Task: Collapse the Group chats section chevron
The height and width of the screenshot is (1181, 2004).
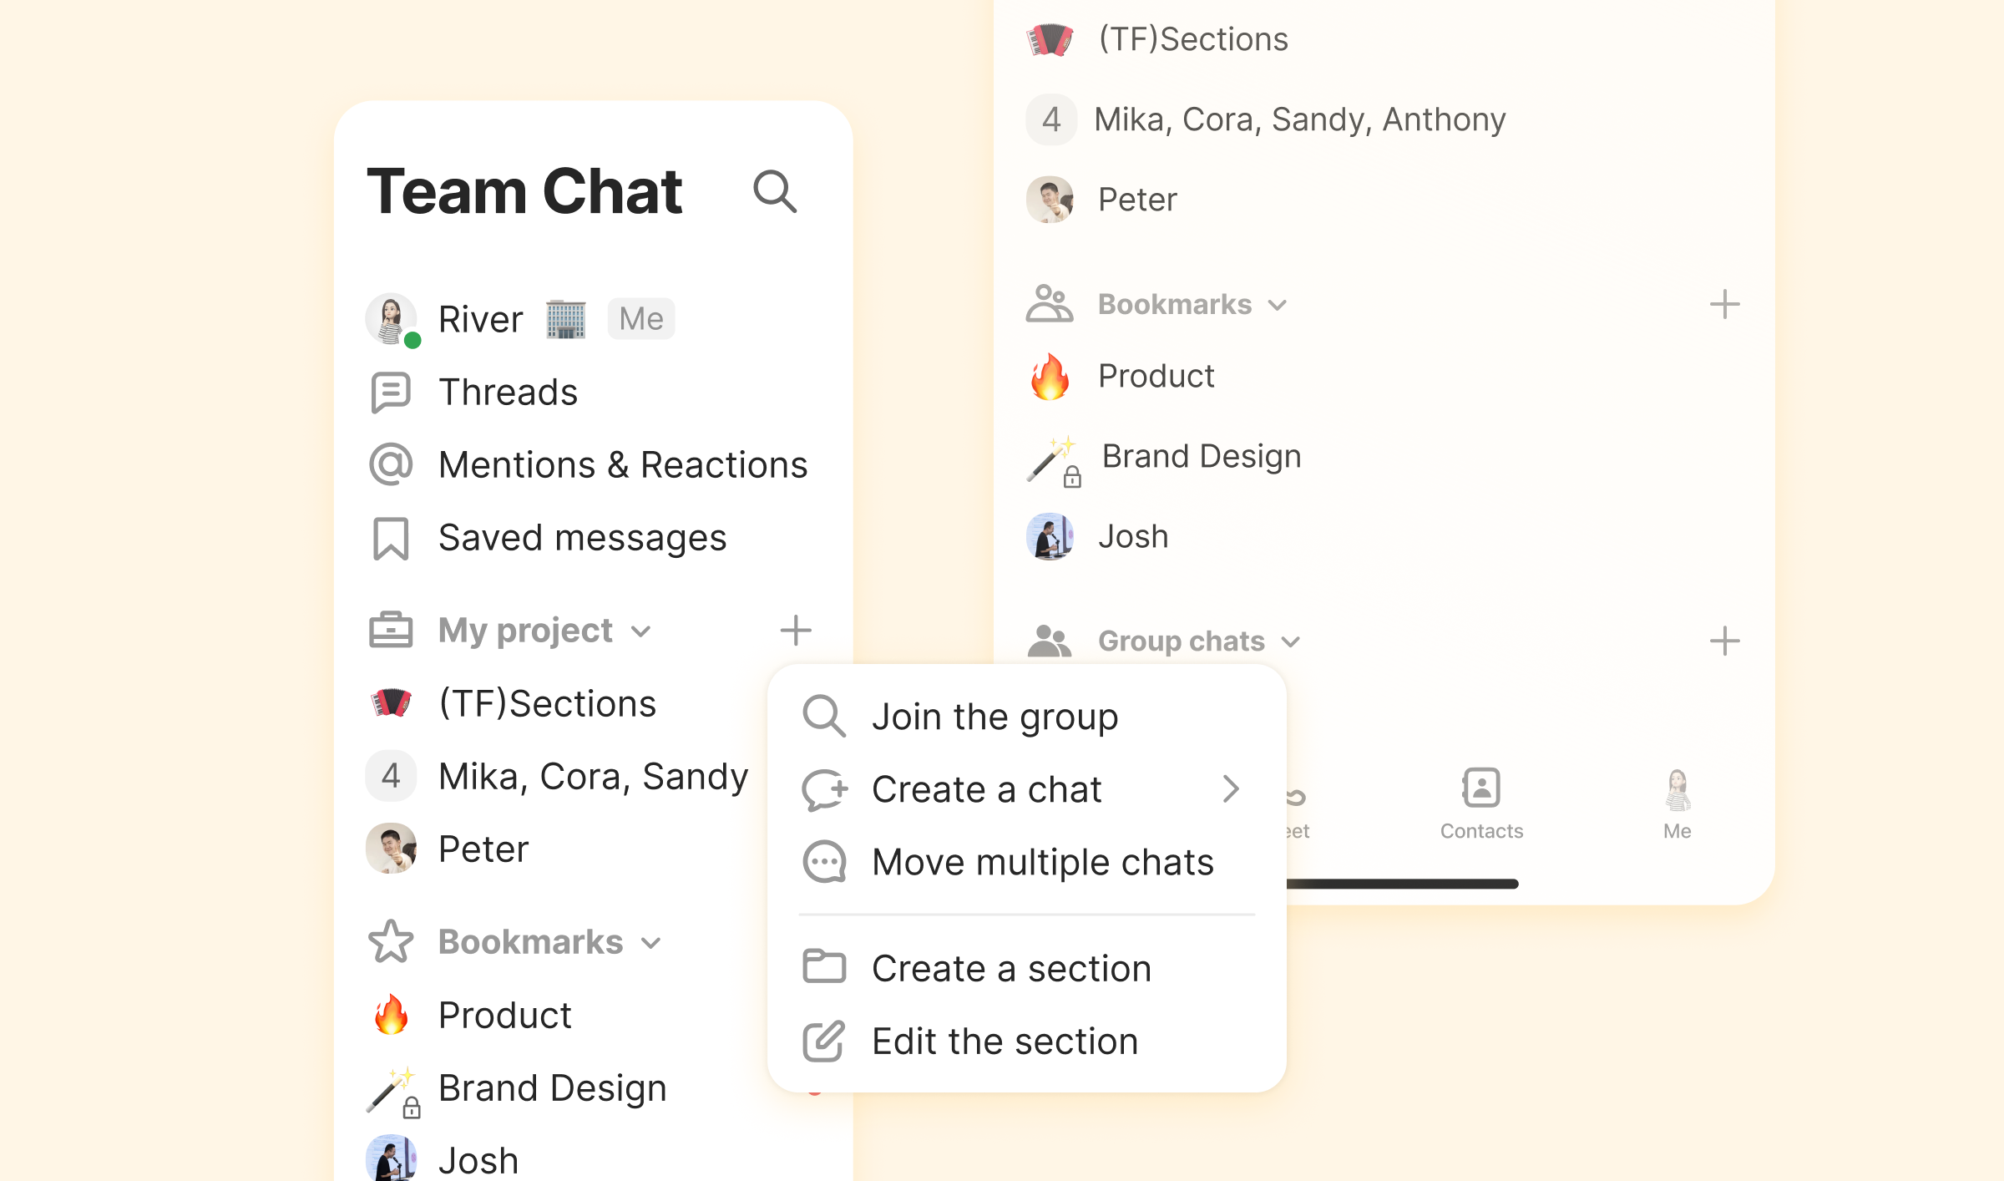Action: 1291,641
